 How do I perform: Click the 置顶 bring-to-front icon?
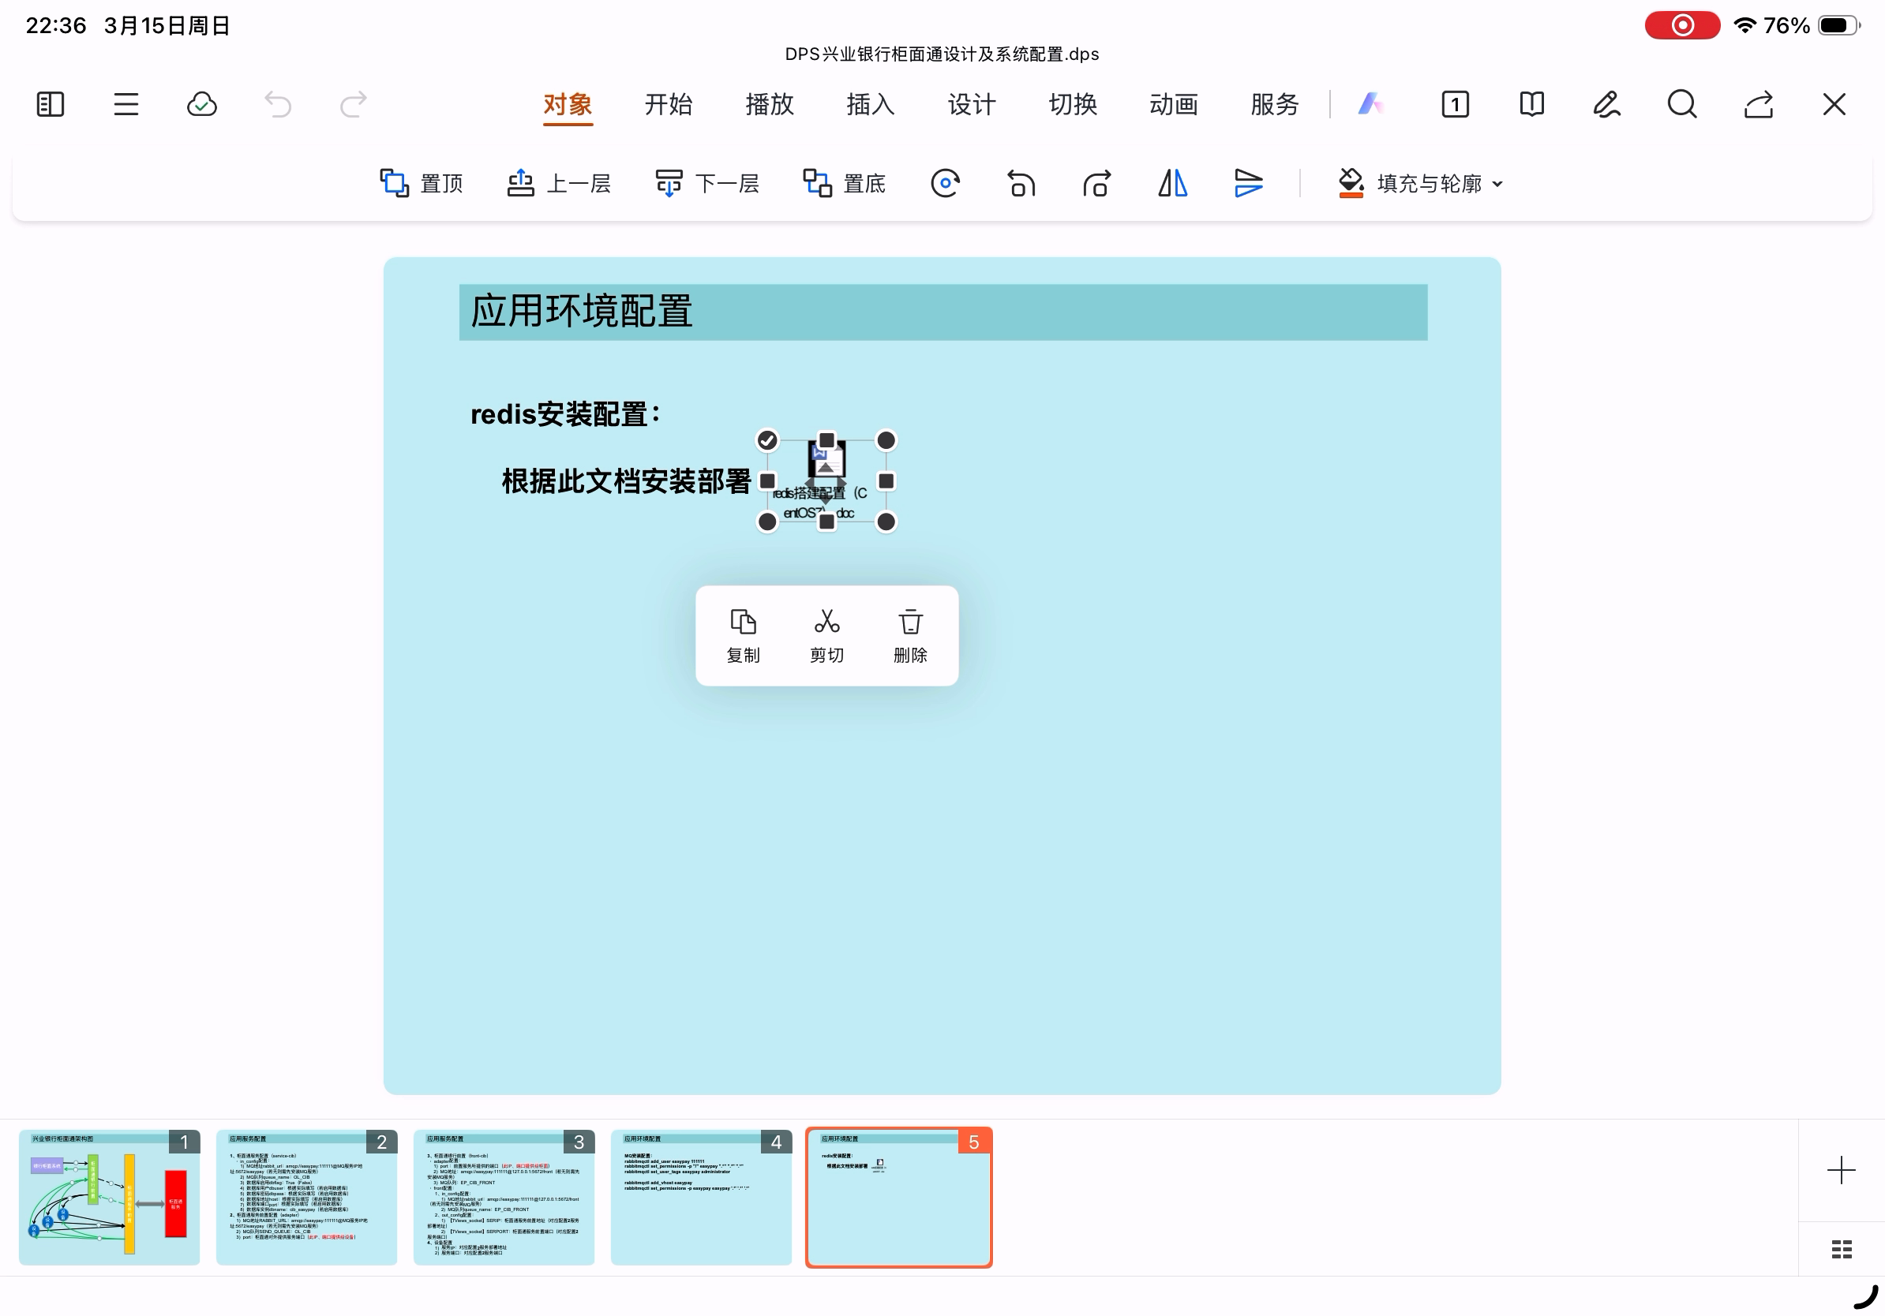tap(421, 183)
